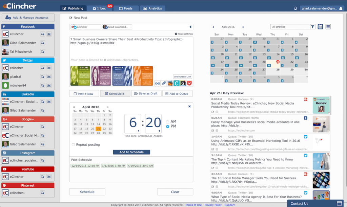Screen dimensions: 347x207
Task: Click the paperclip attachment icon
Action: pos(164,83)
